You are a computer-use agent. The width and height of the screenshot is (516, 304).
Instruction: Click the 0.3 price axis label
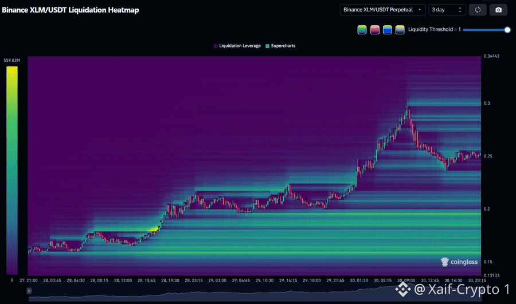coord(487,103)
